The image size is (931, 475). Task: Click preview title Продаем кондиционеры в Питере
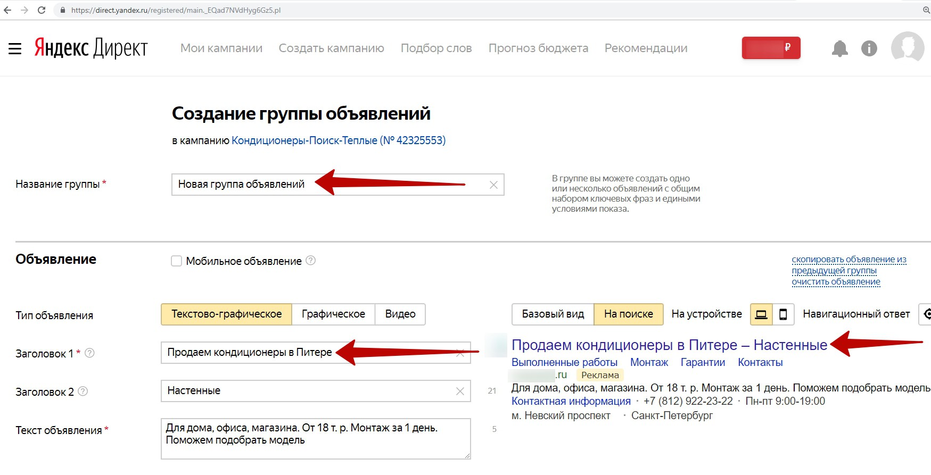point(669,345)
